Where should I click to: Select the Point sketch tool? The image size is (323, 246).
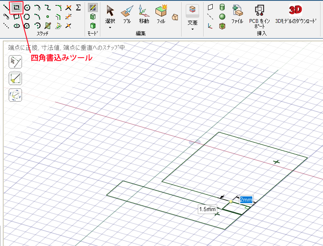pyautogui.click(x=48, y=17)
